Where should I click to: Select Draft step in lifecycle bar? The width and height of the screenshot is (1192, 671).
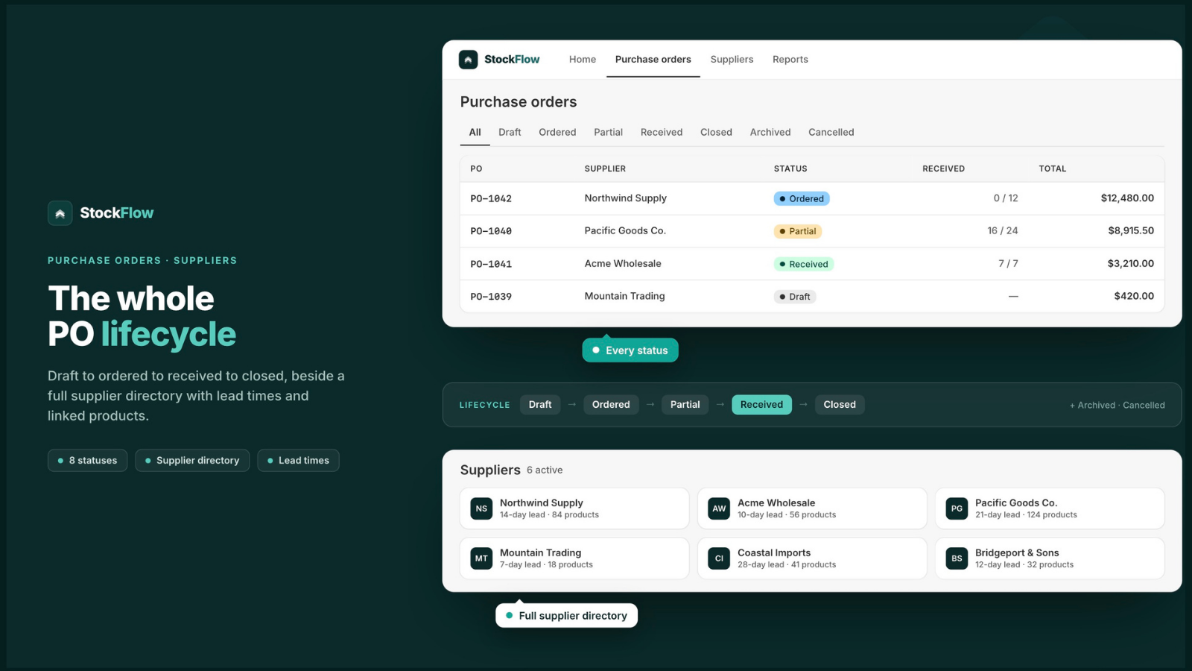point(540,405)
